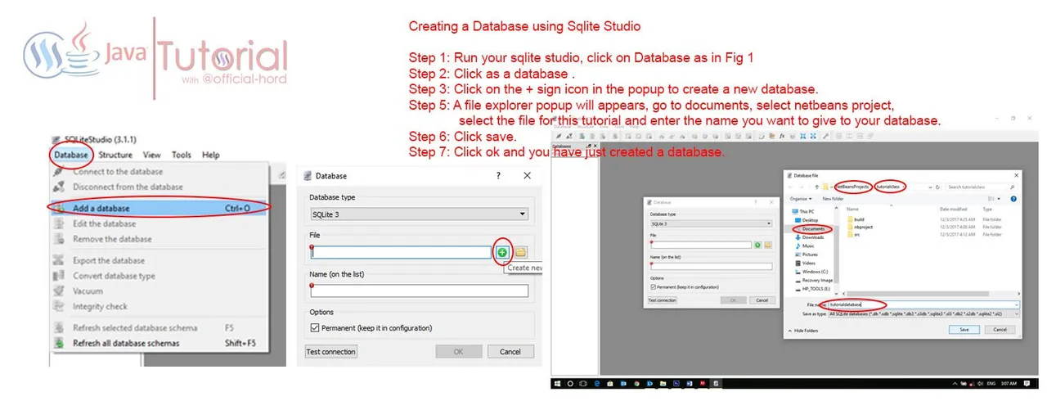Image resolution: width=1047 pixels, height=419 pixels.
Task: Click the Cortana circle icon on taskbar
Action: click(570, 383)
